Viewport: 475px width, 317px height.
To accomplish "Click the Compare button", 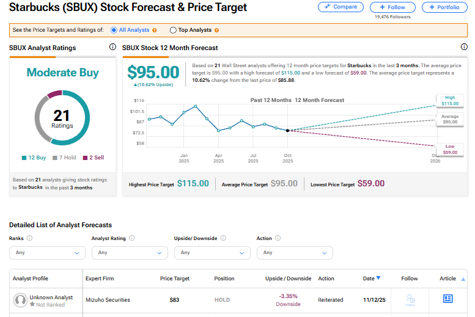I will (x=340, y=7).
